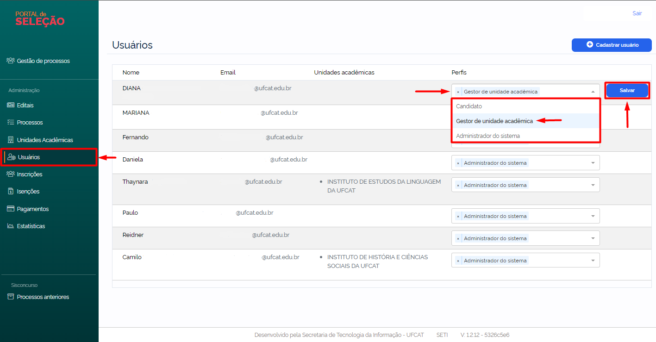The height and width of the screenshot is (342, 656).
Task: Click the Processos anteriores archive icon
Action: 11,297
